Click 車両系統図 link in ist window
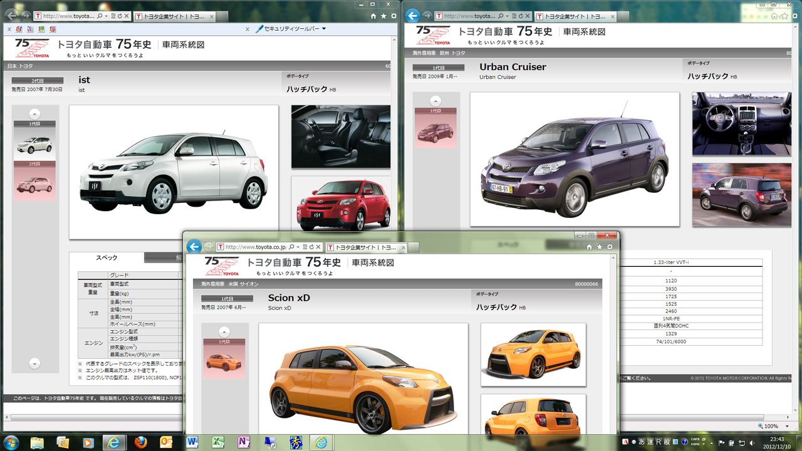This screenshot has width=802, height=451. pyautogui.click(x=183, y=44)
